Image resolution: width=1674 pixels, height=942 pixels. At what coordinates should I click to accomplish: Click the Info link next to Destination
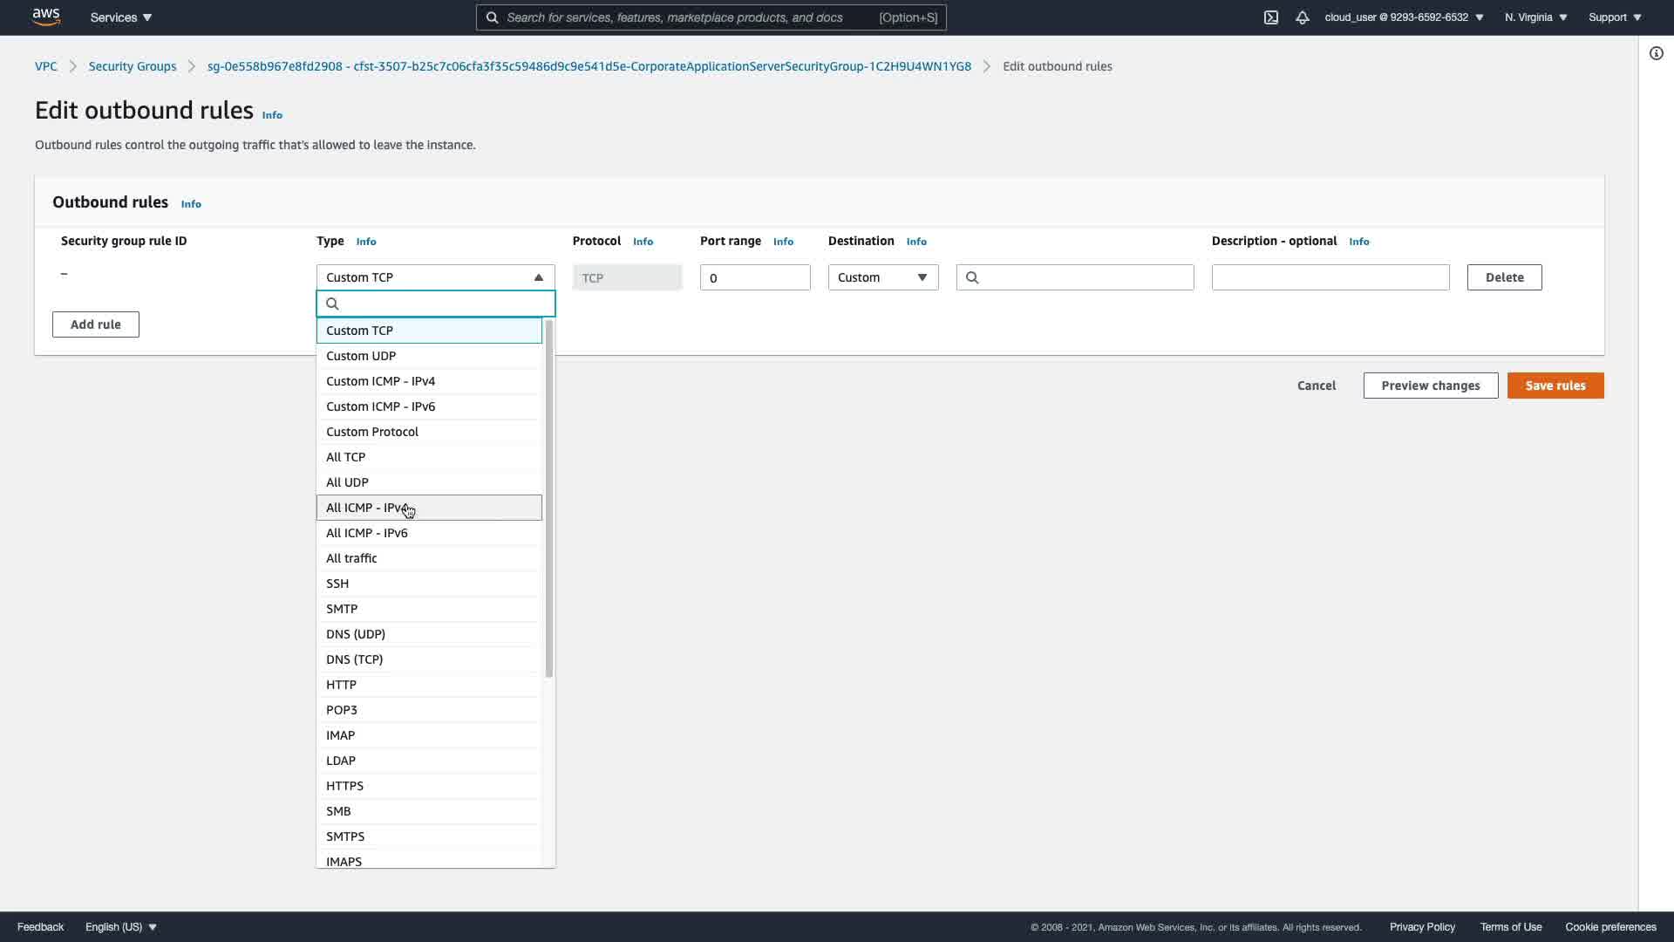(916, 242)
